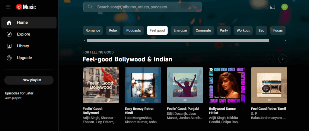Select the Workout mood chip

[x=243, y=30]
